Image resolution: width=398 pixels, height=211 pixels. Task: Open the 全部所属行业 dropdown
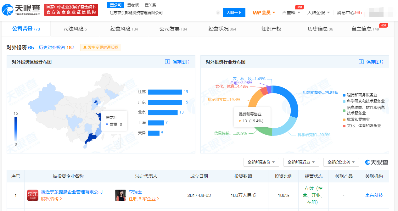[301, 162]
